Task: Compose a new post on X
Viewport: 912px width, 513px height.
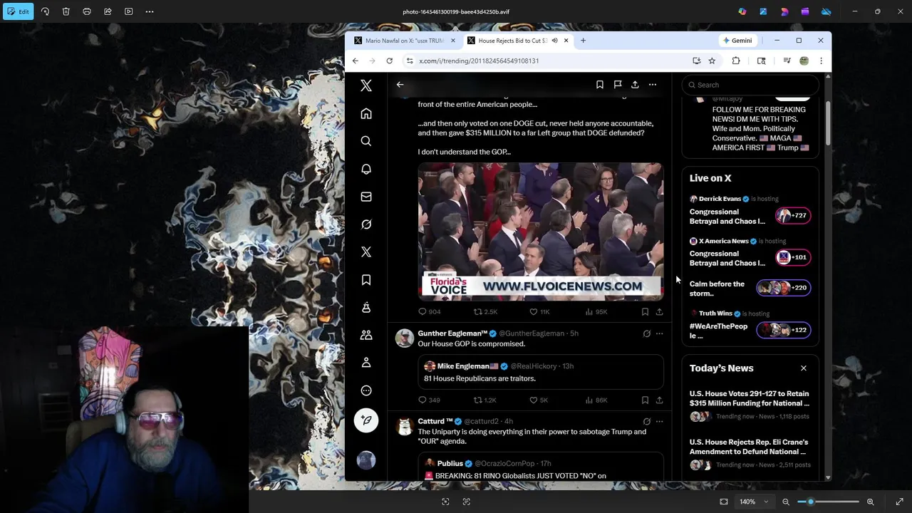Action: click(x=366, y=420)
